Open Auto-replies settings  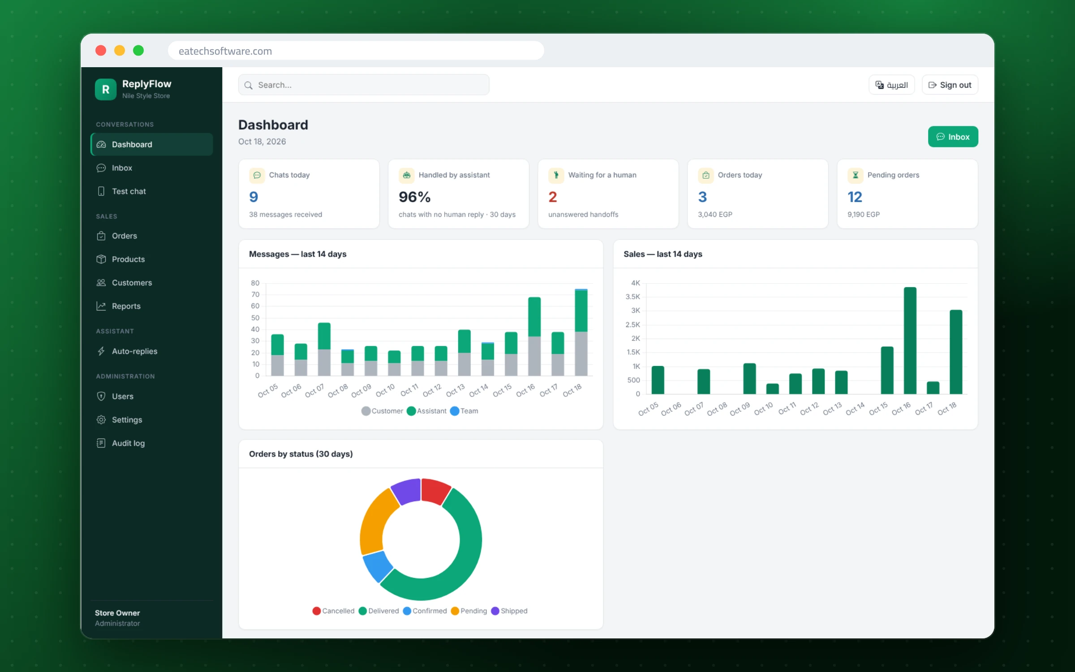[x=151, y=351]
